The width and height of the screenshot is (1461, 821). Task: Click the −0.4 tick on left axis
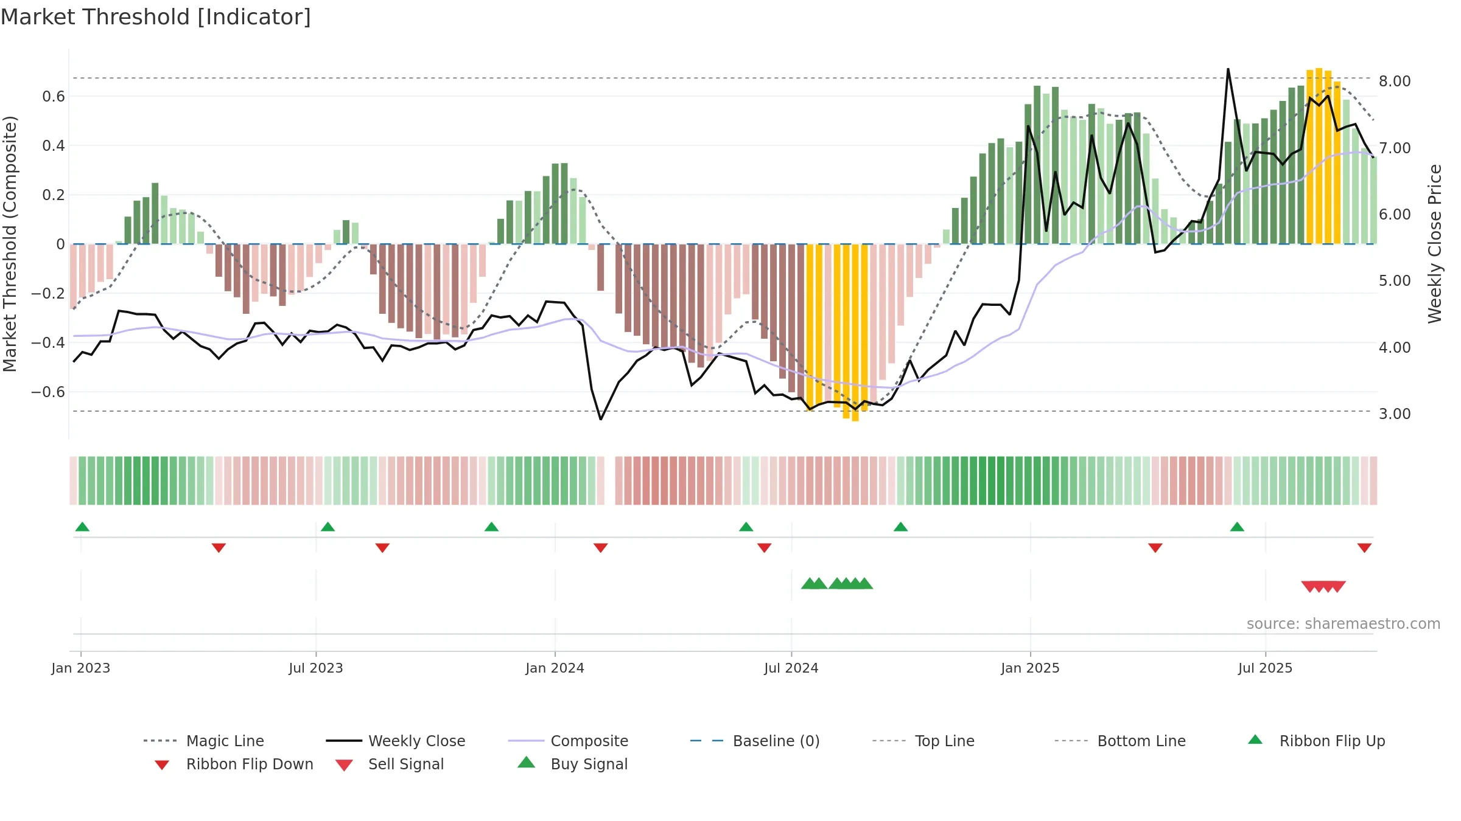(48, 343)
